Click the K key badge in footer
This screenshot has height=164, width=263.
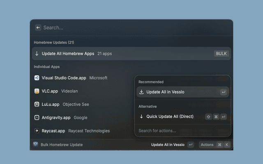(227, 145)
